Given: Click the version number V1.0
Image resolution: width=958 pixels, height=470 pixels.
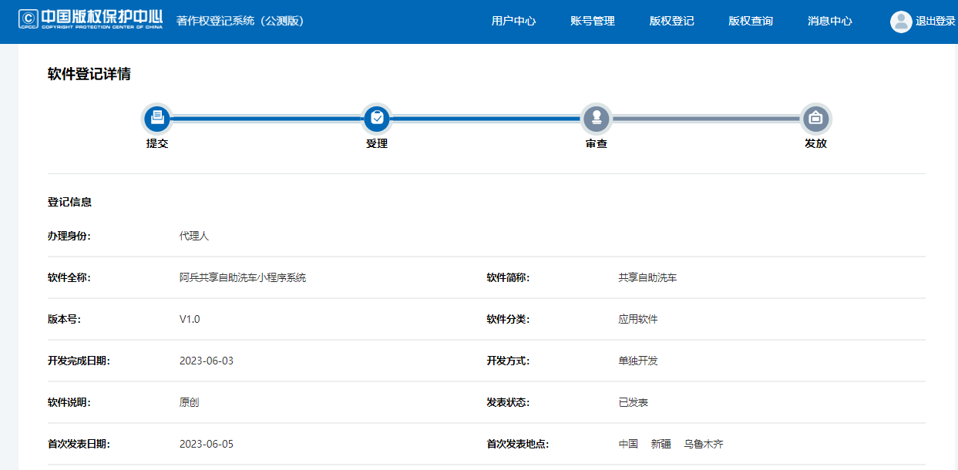Looking at the screenshot, I should 190,319.
